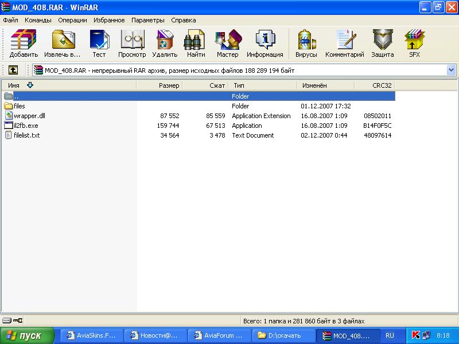Select the wrapper.dll file name
Screen dimensions: 459x344
pyautogui.click(x=30, y=116)
